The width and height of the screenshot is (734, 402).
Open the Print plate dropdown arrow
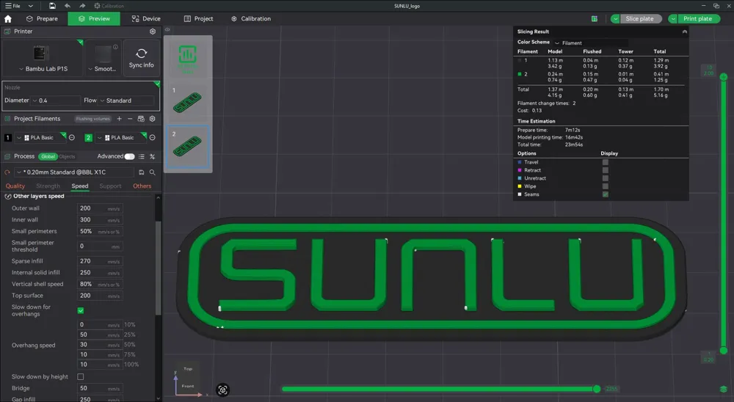click(x=672, y=19)
